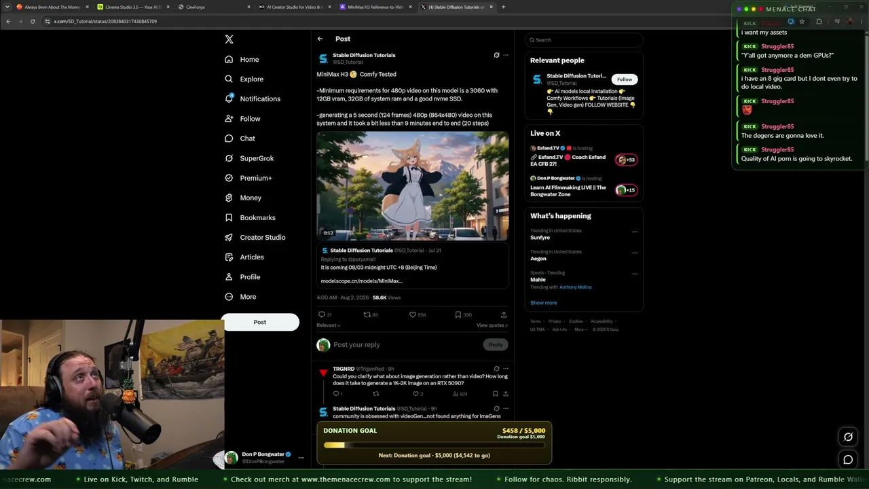Join Esfand.TV live space with +53 listeners
The image size is (869, 489).
coord(626,160)
